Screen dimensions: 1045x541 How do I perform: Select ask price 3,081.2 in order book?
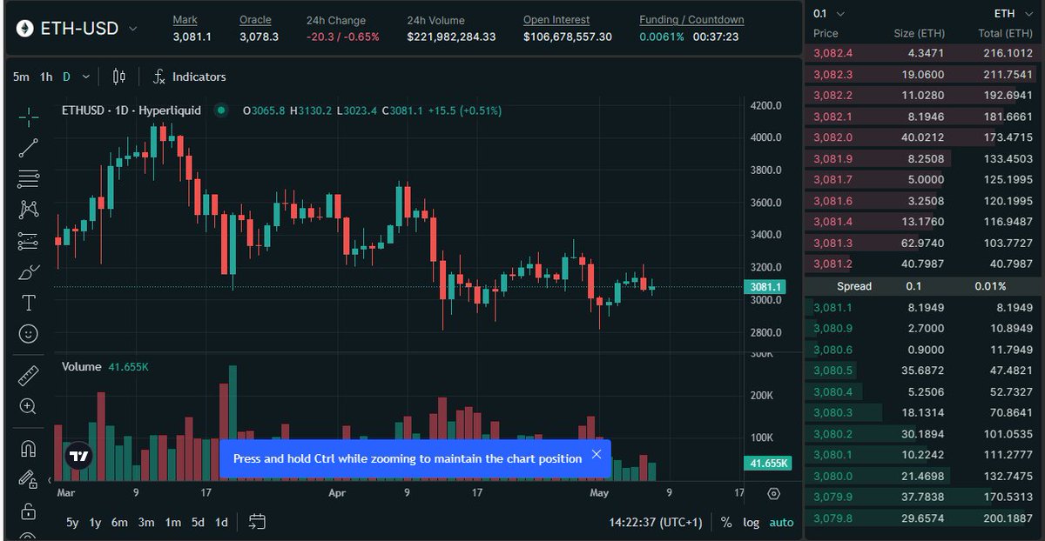click(833, 264)
